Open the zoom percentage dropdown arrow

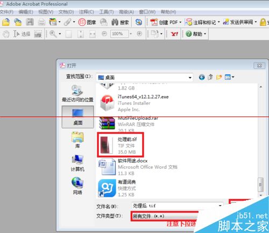coord(131,33)
